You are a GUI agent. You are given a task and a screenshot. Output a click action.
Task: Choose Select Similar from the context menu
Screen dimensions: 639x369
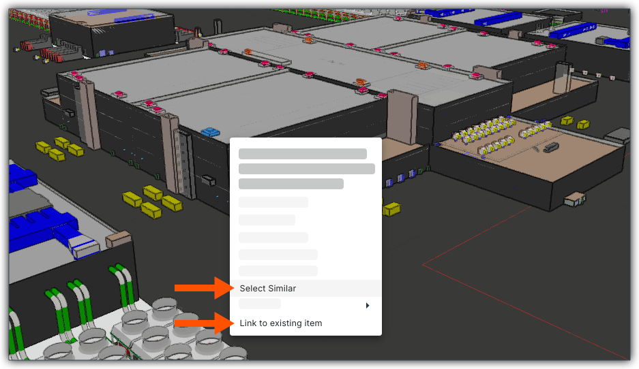[x=306, y=288]
